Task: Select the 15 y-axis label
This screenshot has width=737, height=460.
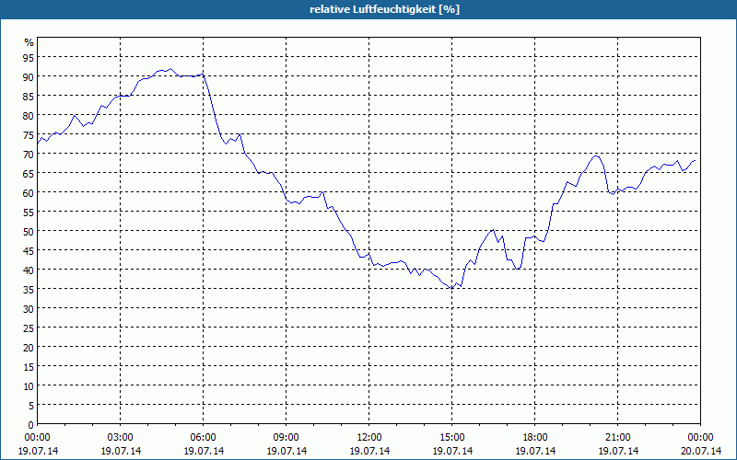Action: pos(29,366)
